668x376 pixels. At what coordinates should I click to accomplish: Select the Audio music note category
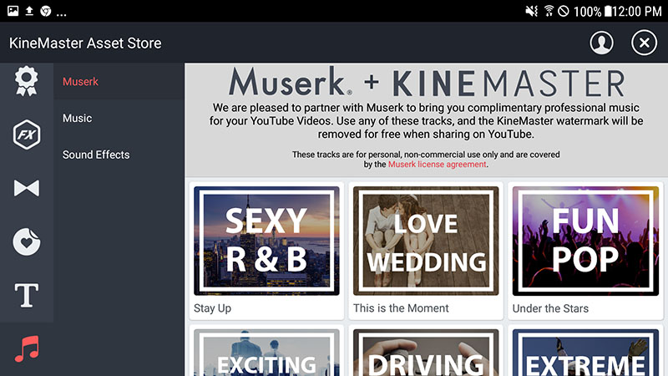pyautogui.click(x=27, y=348)
